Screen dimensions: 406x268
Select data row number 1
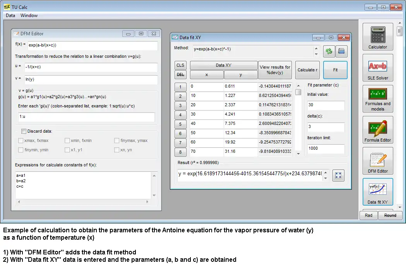pos(180,87)
